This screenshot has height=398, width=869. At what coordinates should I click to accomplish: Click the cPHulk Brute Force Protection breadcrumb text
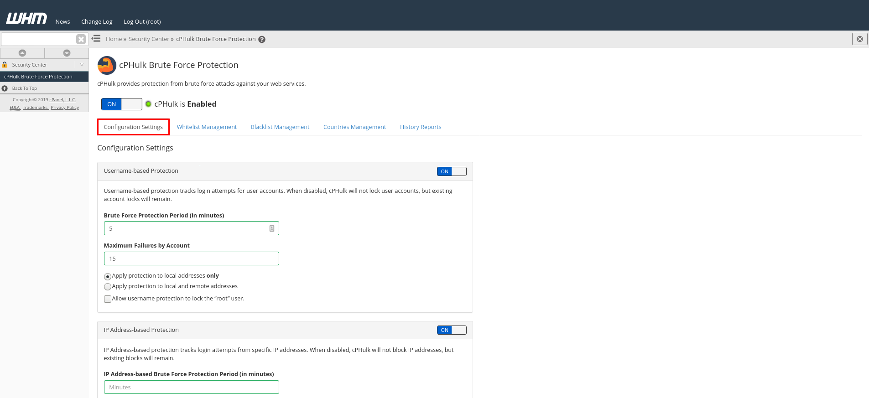(x=216, y=39)
